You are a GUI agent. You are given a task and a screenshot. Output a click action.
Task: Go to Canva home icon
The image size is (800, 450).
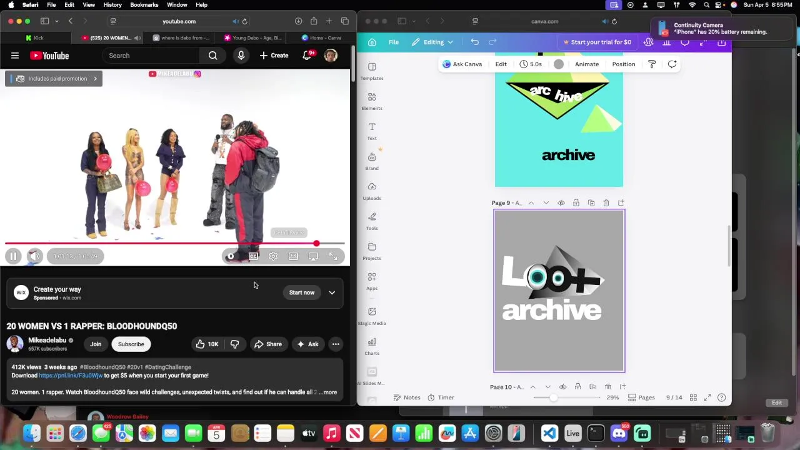tap(372, 42)
